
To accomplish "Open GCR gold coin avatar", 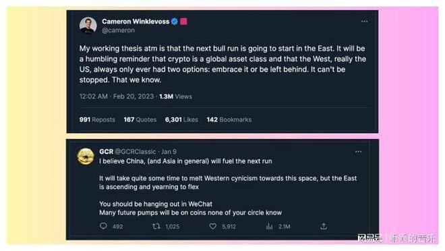I will 86,156.
